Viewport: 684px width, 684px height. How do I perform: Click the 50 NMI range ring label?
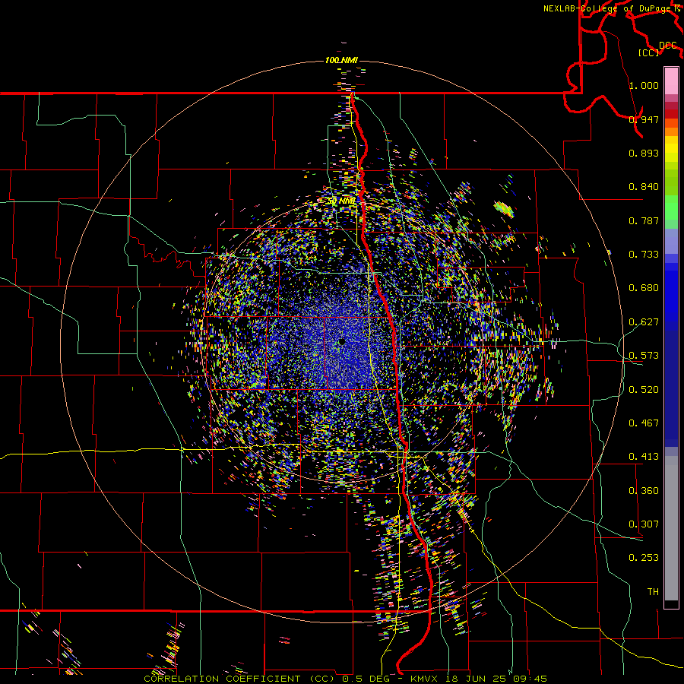pyautogui.click(x=341, y=201)
